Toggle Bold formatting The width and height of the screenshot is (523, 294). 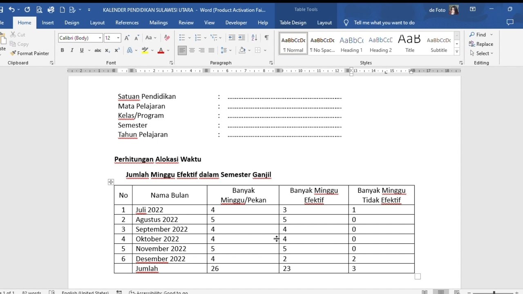click(x=62, y=50)
